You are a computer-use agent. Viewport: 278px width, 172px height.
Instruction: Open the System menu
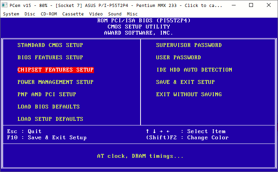pyautogui.click(x=11, y=14)
